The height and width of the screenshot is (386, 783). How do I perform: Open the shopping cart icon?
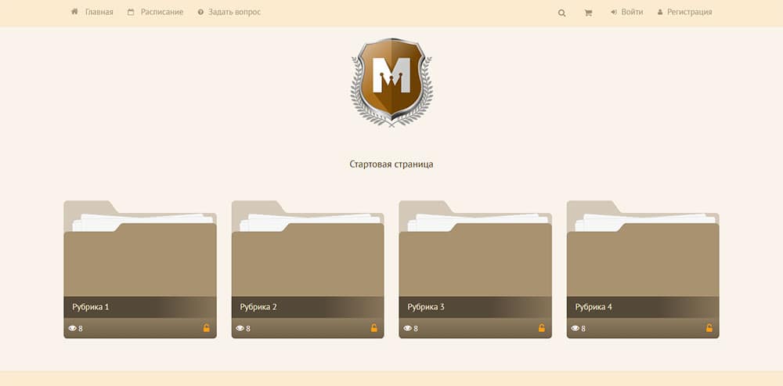click(x=587, y=13)
